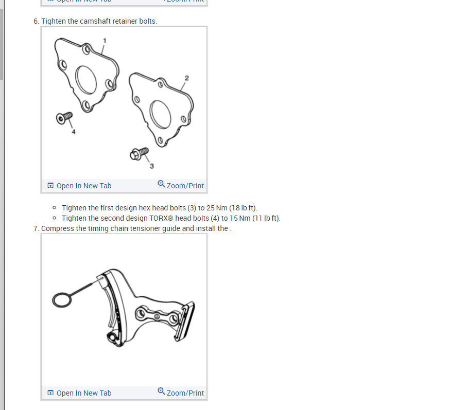The width and height of the screenshot is (467, 410).
Task: Click the open-in-new-tab icon under camshaft retainer diagram
Action: [50, 186]
